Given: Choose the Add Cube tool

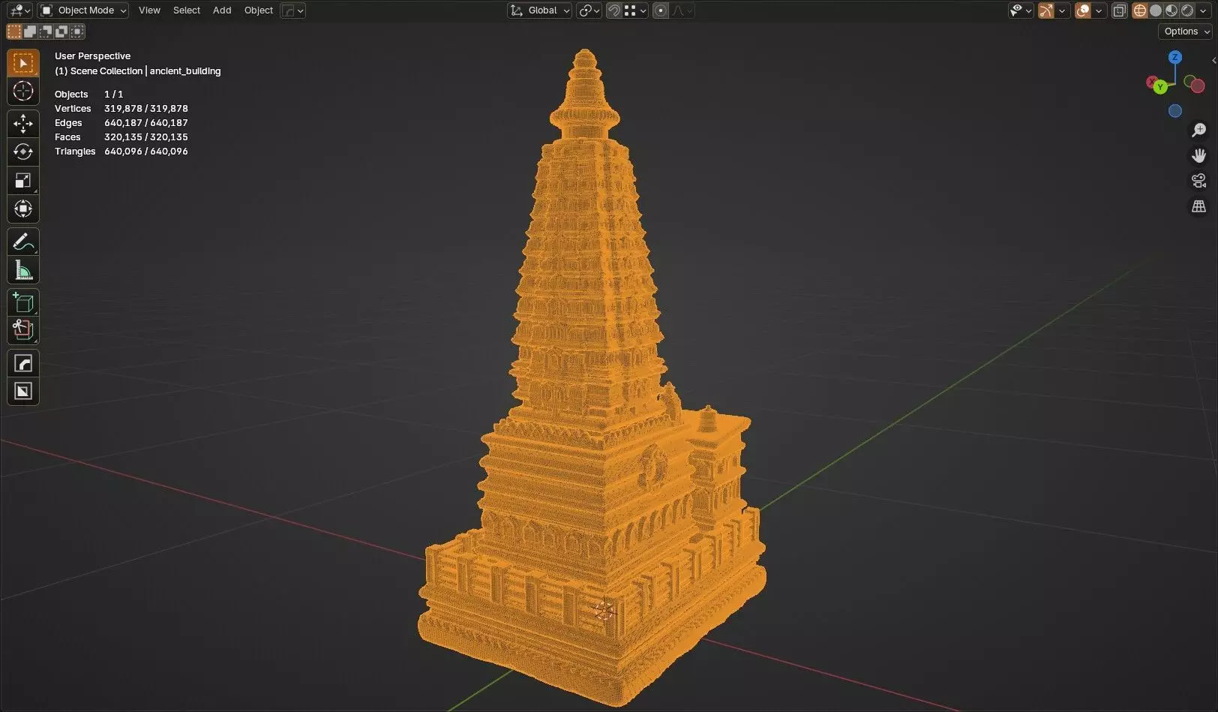Looking at the screenshot, I should pyautogui.click(x=23, y=303).
